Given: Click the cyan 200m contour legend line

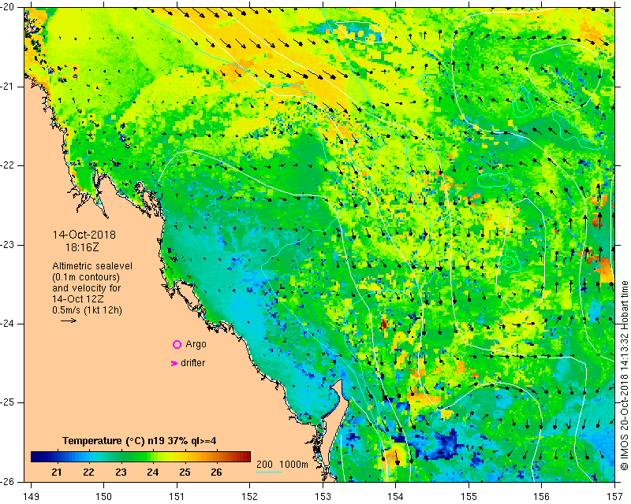Looking at the screenshot, I should tap(269, 471).
